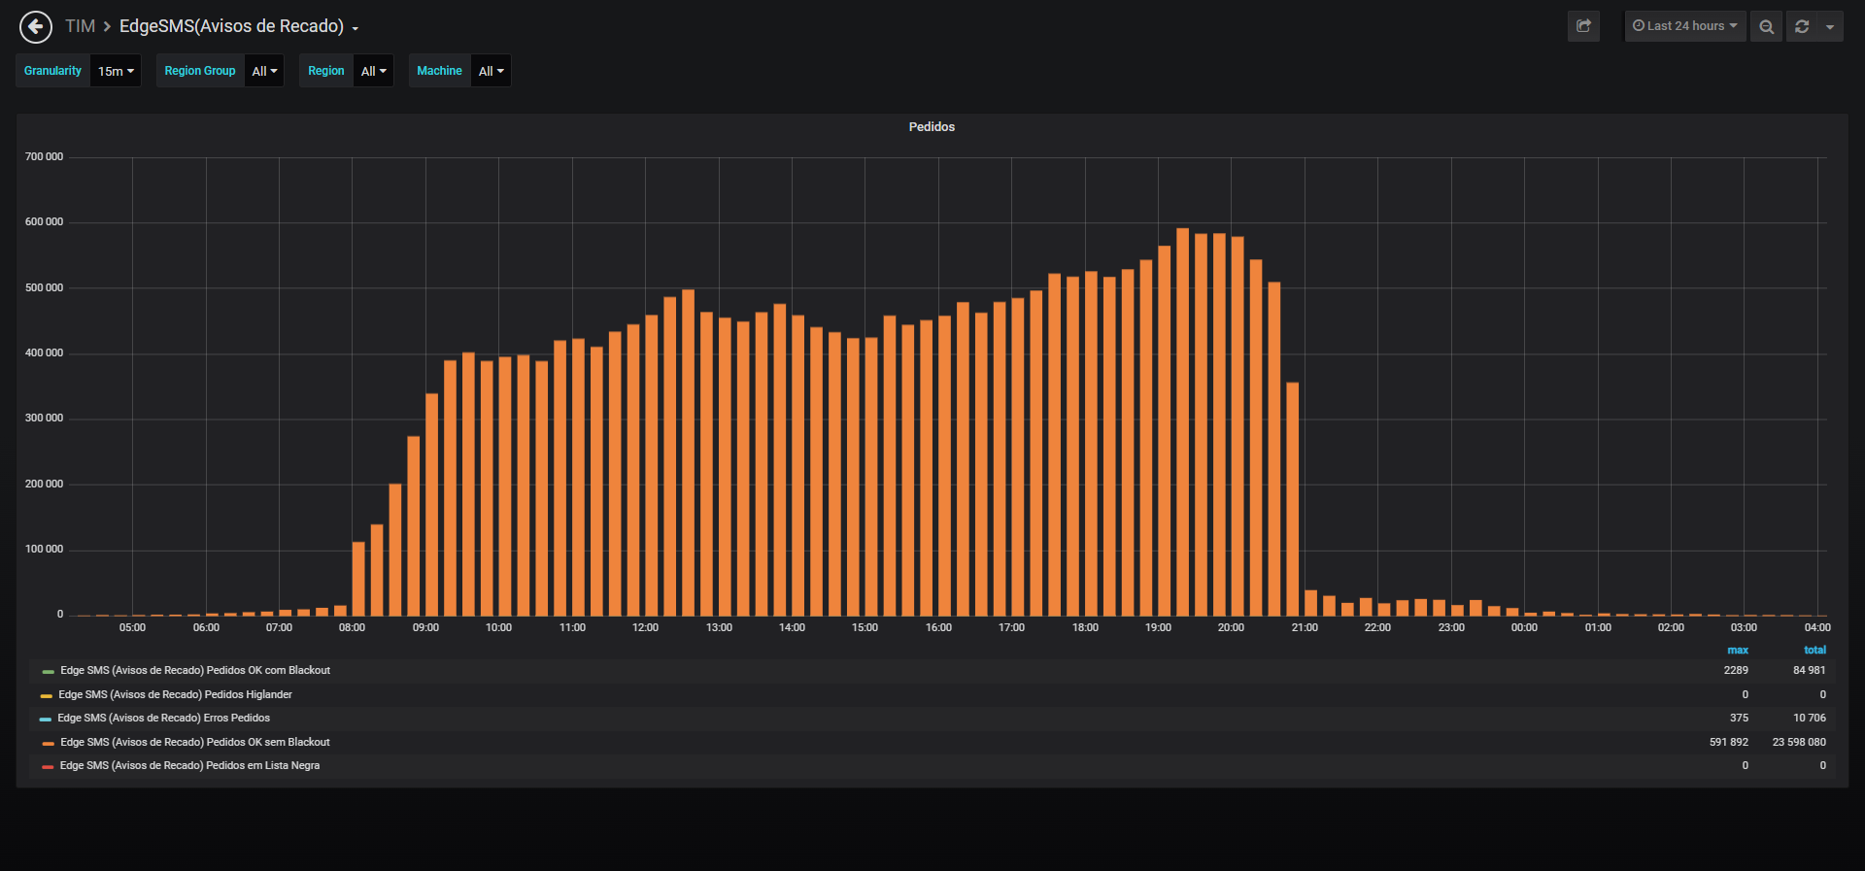Open the Region All selector
Image resolution: width=1865 pixels, height=871 pixels.
point(373,71)
